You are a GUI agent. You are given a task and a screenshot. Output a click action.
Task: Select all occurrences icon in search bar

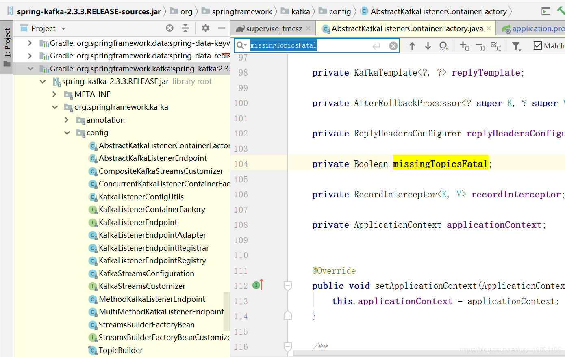pyautogui.click(x=444, y=46)
